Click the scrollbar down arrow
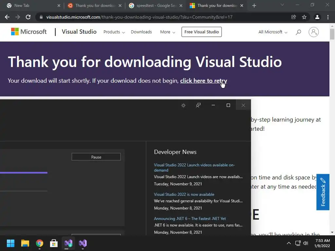Screen dimensions: 335x251 click(332, 232)
